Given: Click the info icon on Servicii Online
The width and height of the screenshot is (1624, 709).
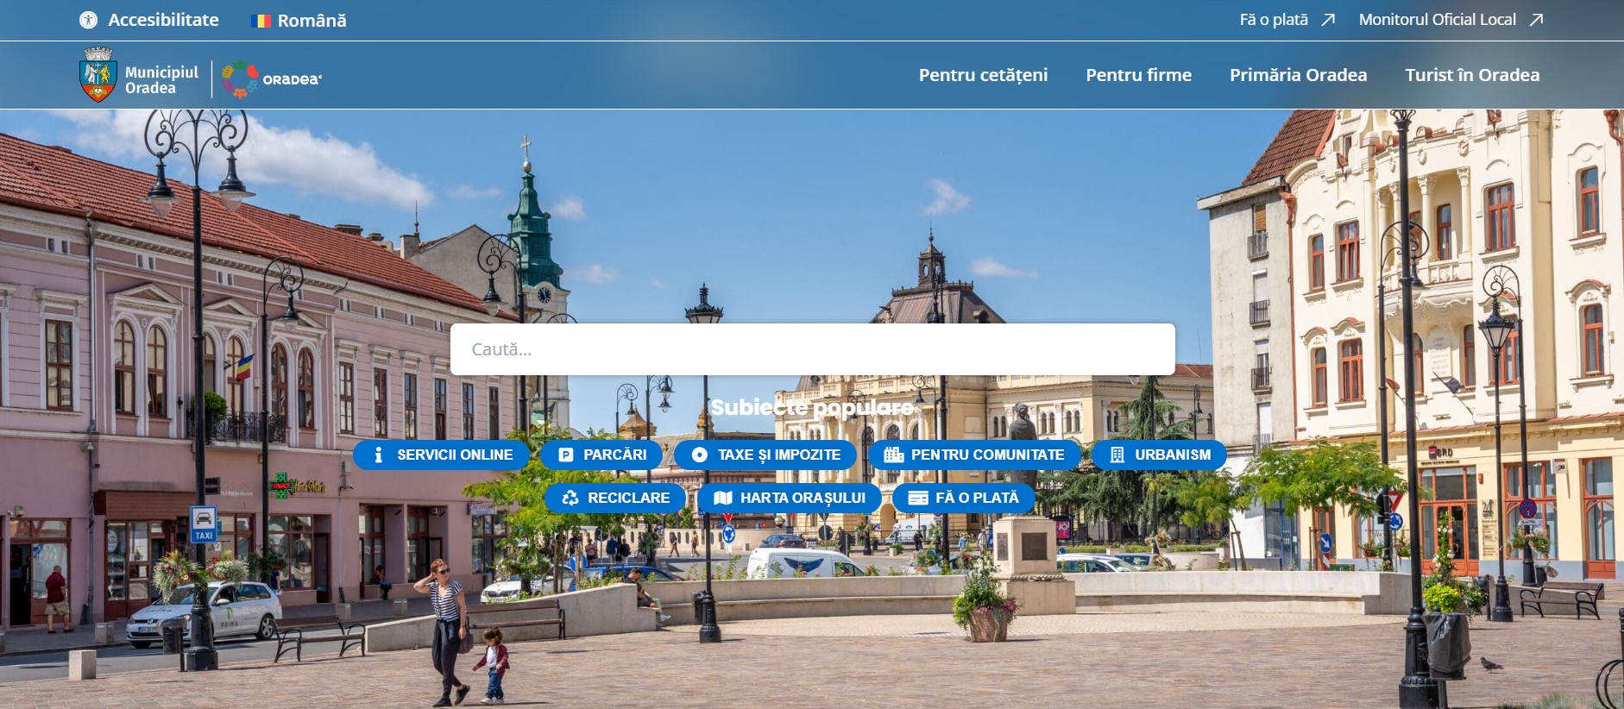Looking at the screenshot, I should coord(378,455).
